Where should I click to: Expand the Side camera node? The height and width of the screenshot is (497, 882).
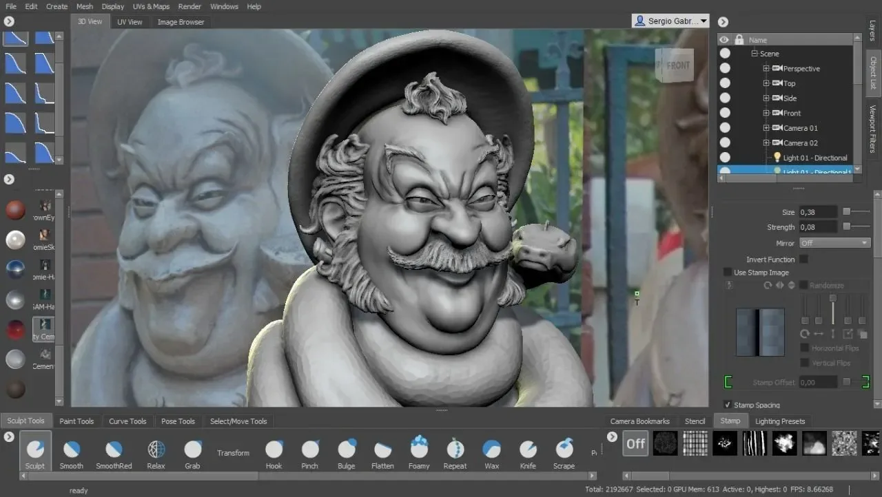pyautogui.click(x=766, y=98)
